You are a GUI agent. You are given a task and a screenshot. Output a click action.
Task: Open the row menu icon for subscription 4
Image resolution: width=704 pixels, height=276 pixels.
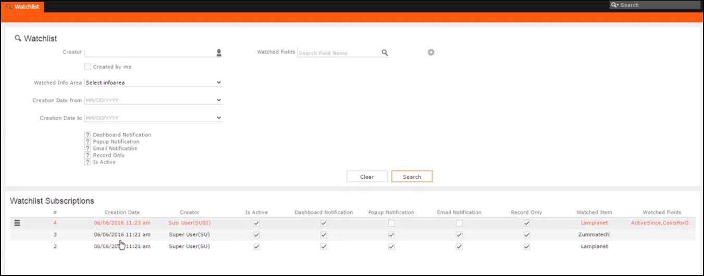click(17, 223)
